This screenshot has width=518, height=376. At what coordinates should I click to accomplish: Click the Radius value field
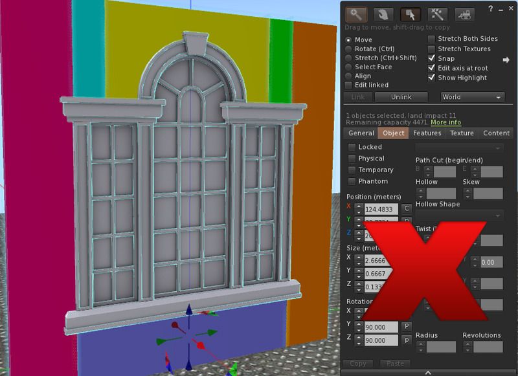(441, 347)
